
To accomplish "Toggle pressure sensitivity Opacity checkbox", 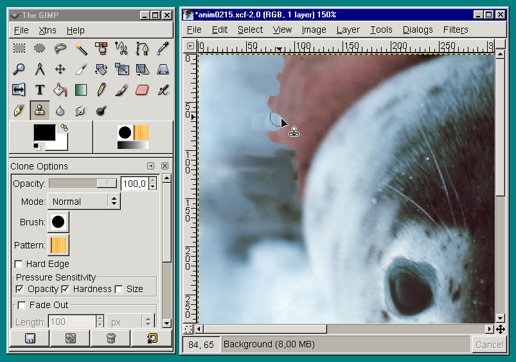I will point(20,289).
